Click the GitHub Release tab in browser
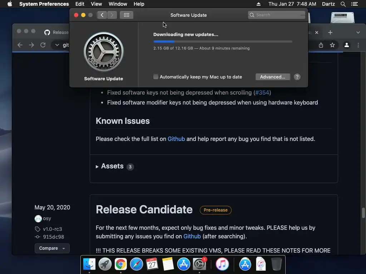Viewport: 366px width, 274px height. (56, 32)
